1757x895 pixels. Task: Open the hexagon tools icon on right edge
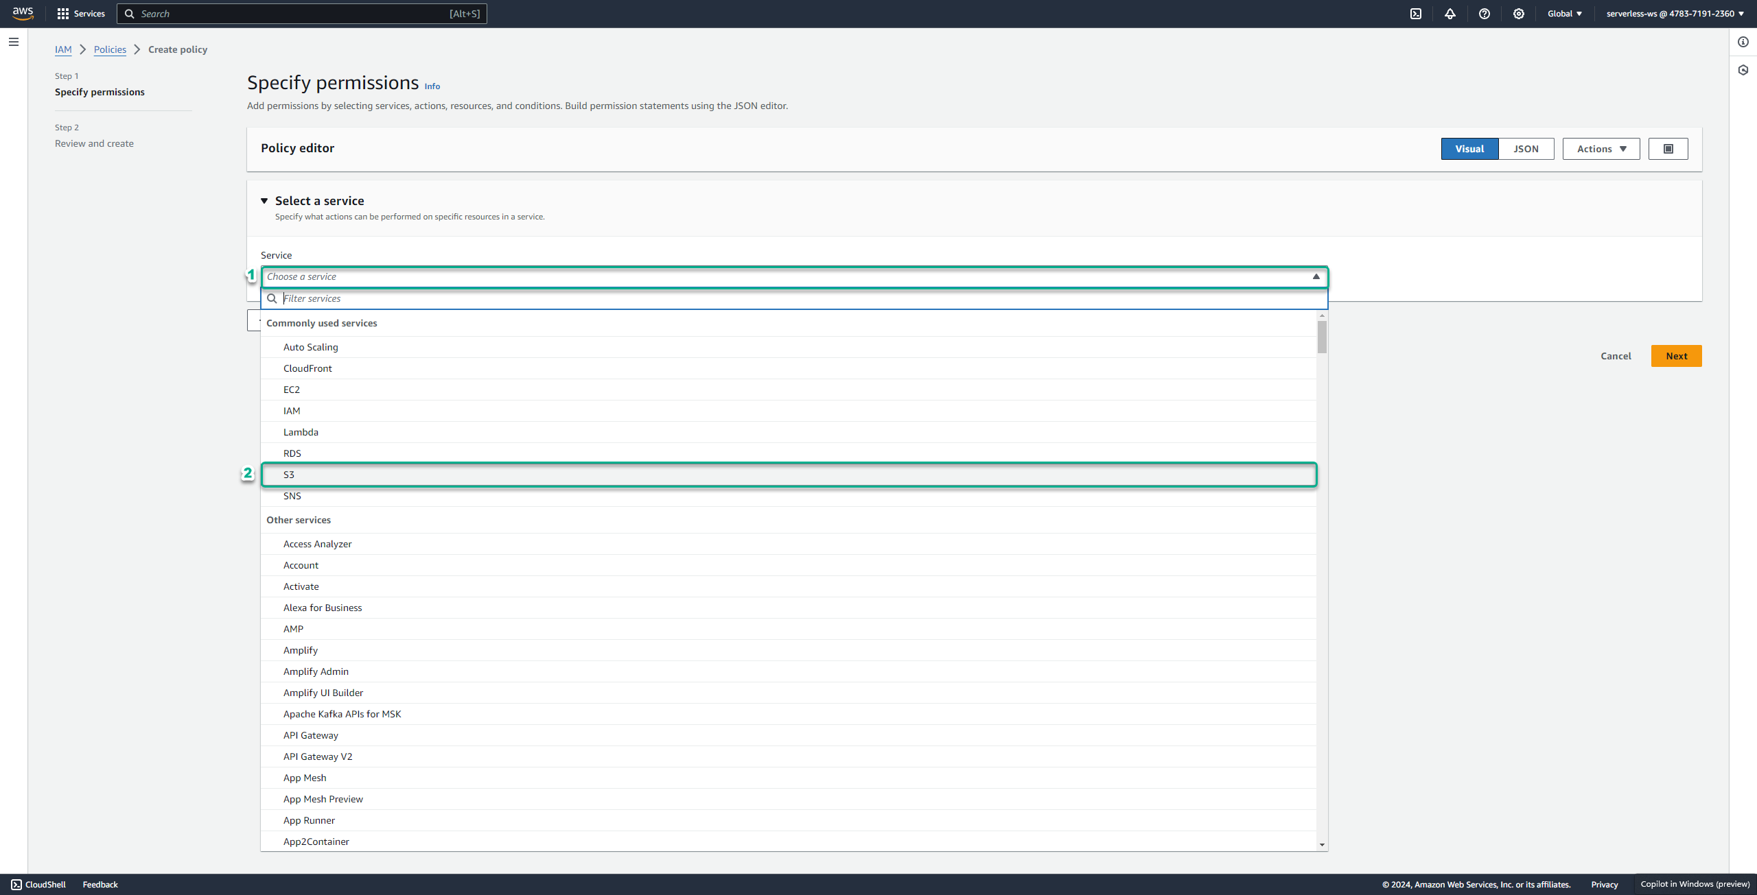(x=1743, y=70)
